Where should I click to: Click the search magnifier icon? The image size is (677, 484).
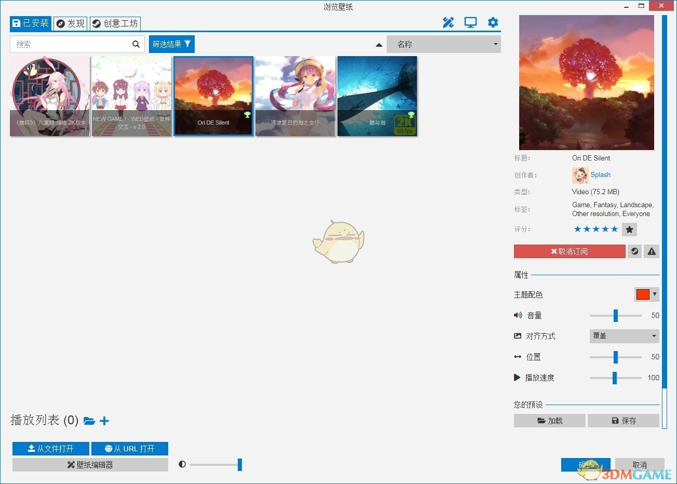[x=136, y=44]
